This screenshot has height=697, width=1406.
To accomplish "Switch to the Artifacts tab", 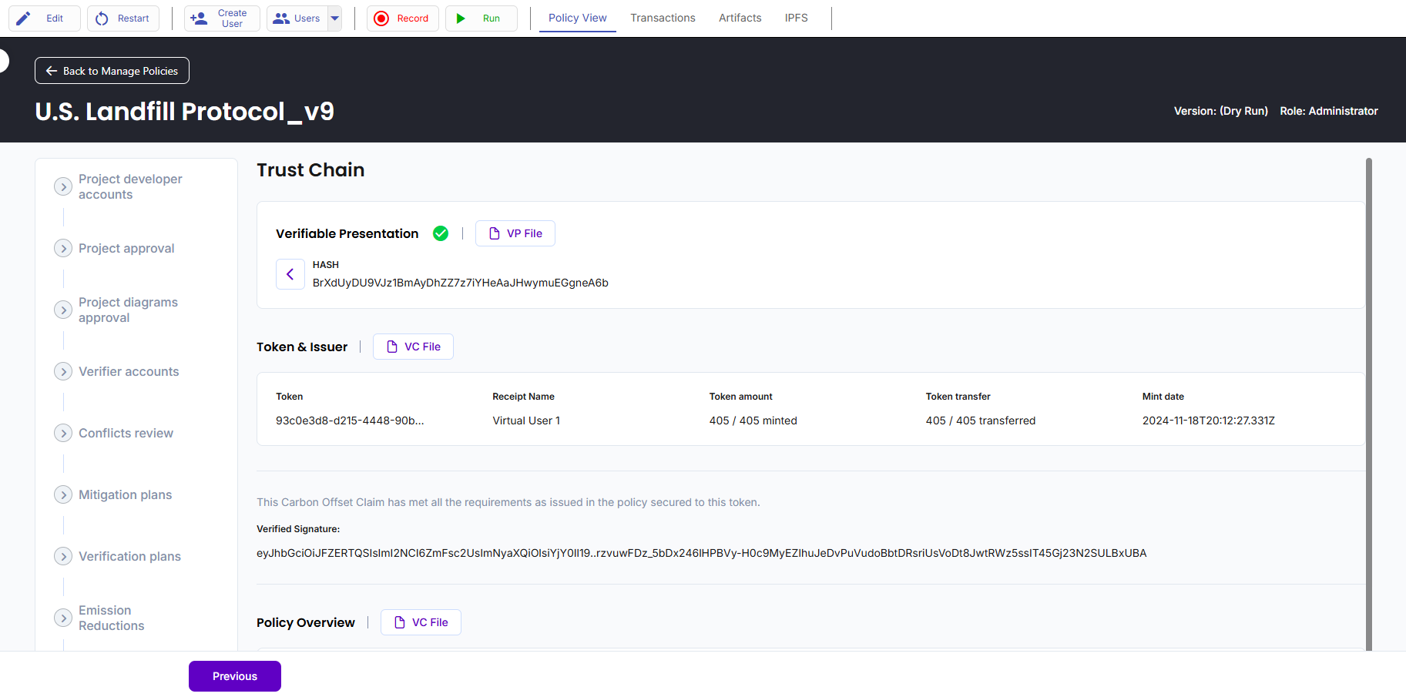I will 740,18.
